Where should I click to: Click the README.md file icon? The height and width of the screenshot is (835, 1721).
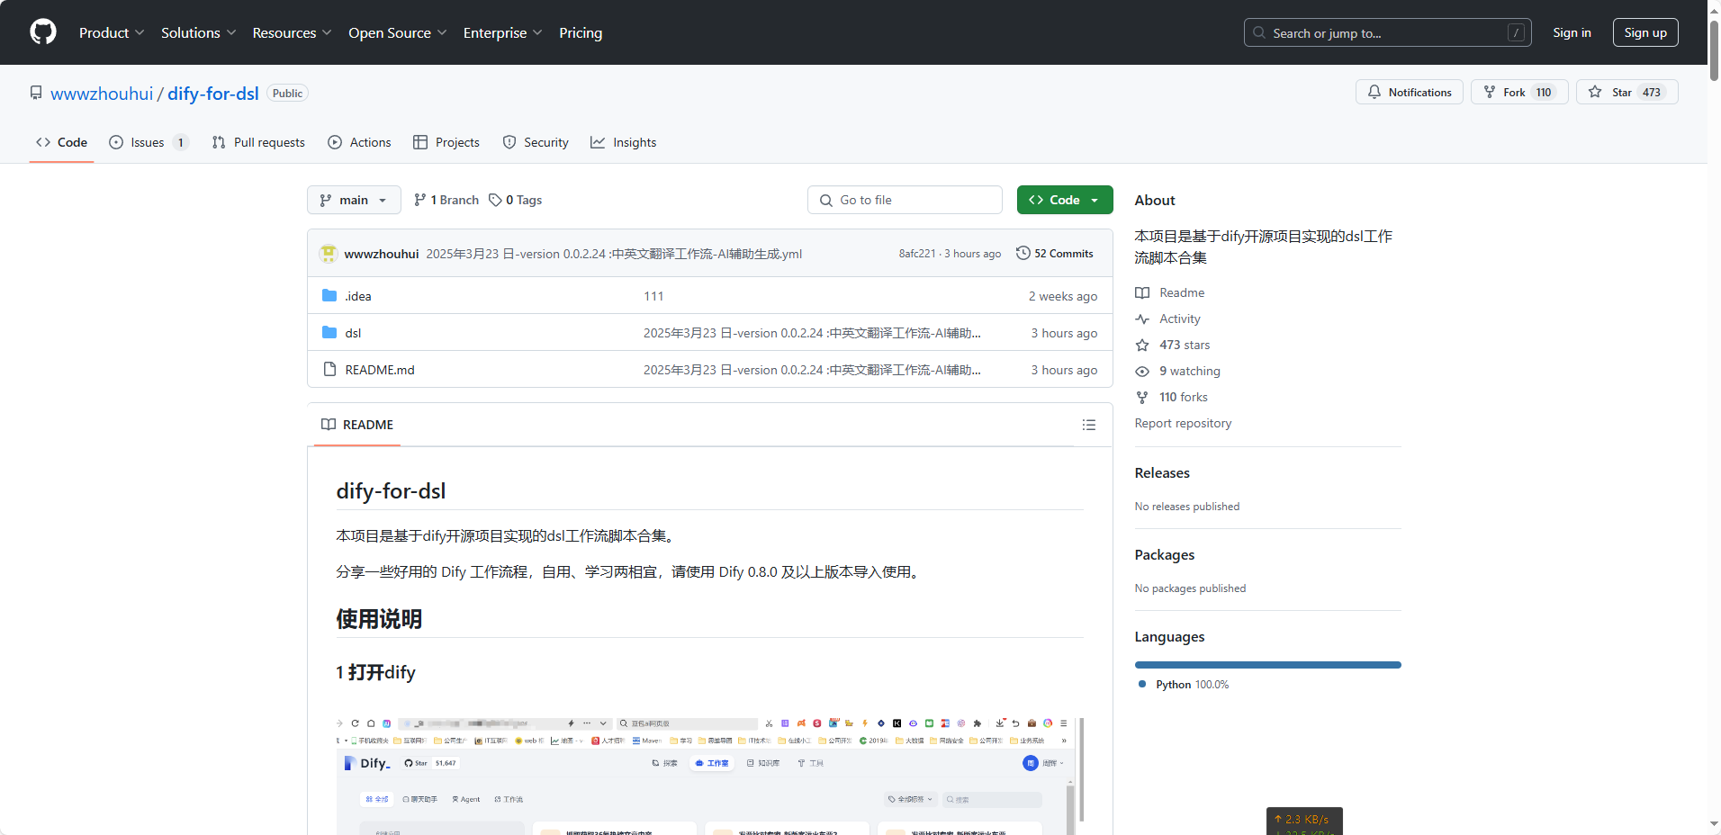[x=329, y=370]
